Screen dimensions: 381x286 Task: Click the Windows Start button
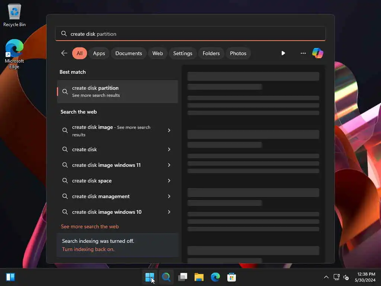click(150, 277)
